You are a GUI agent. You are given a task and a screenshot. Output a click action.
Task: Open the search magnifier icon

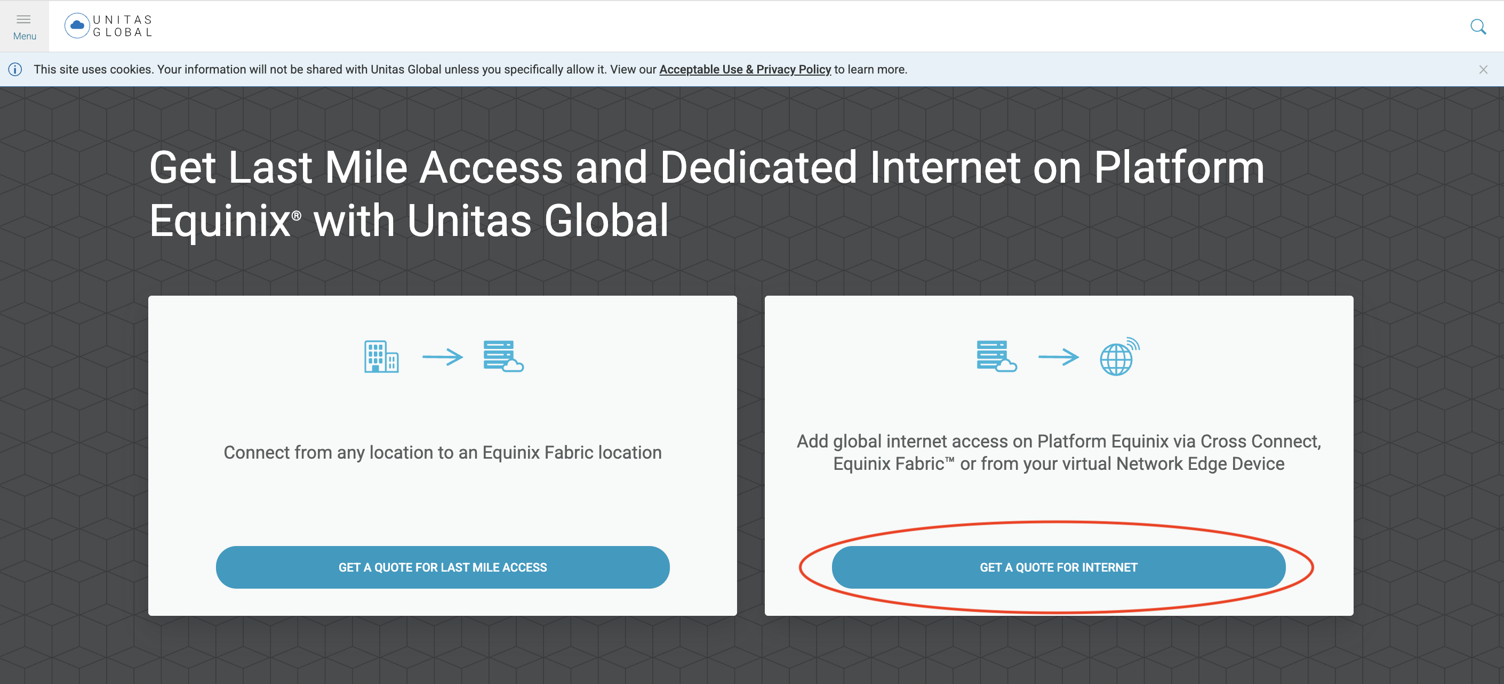pyautogui.click(x=1478, y=27)
